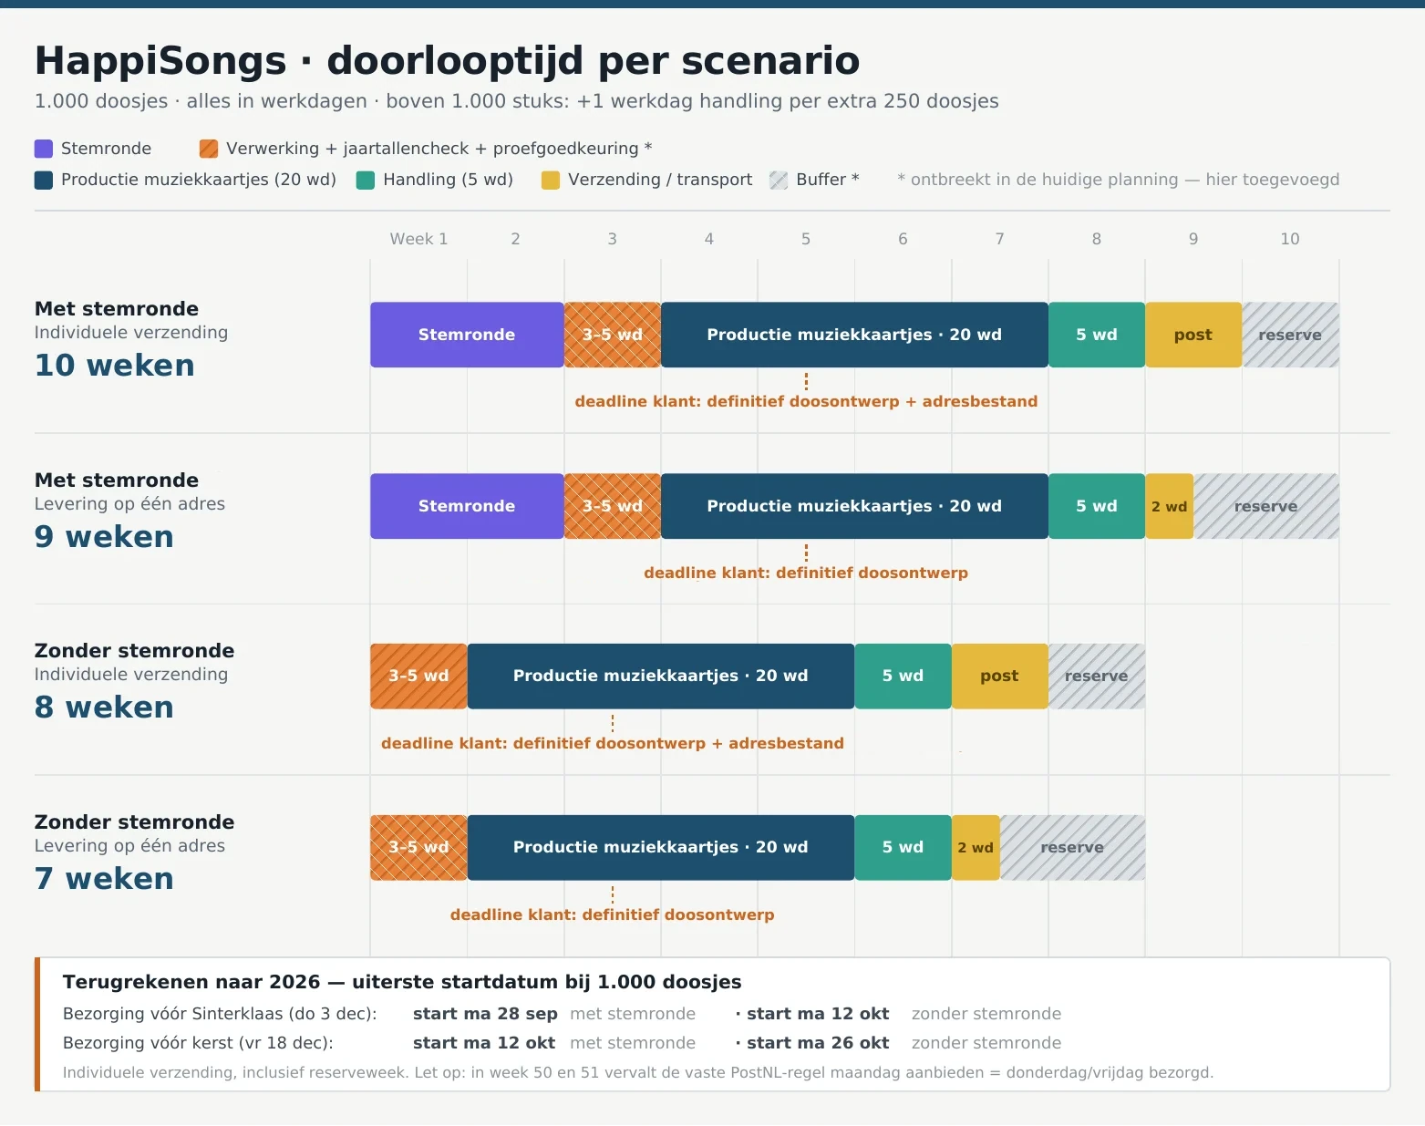
Task: Select the 3-5 wd bar in the 10 weken row
Action: pyautogui.click(x=613, y=335)
